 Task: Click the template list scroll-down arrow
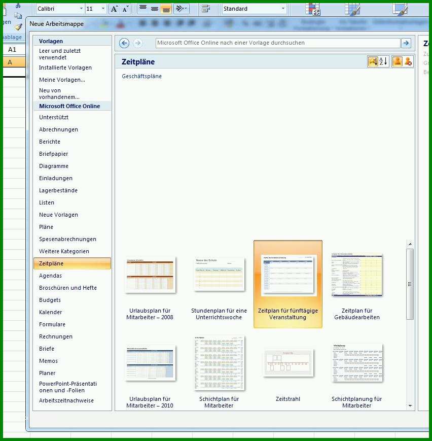410,405
